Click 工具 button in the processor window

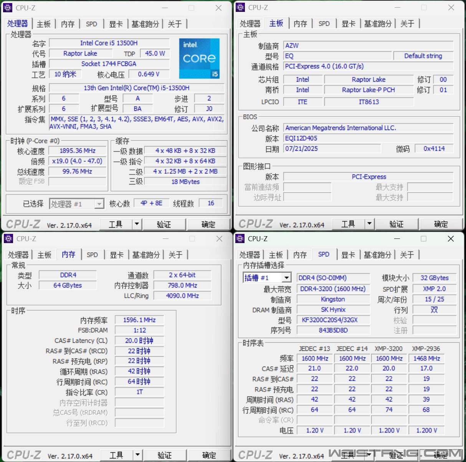click(x=116, y=224)
